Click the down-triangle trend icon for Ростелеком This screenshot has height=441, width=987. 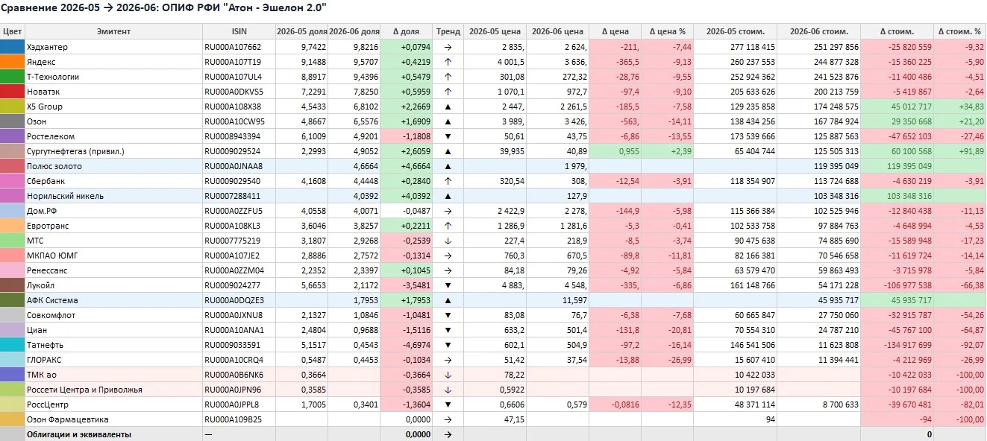pyautogui.click(x=448, y=136)
